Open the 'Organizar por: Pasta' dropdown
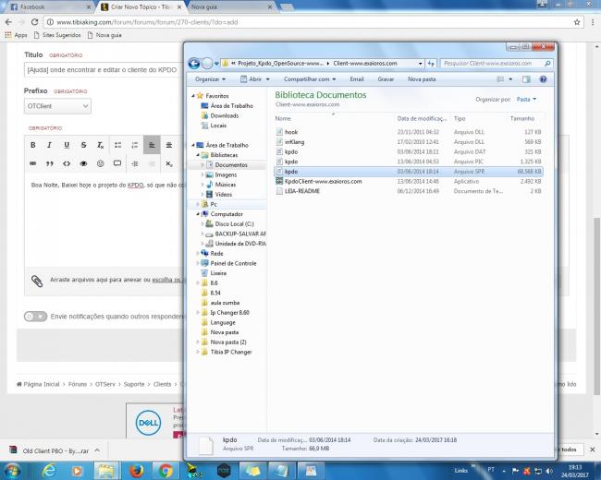This screenshot has width=601, height=480. pos(526,99)
